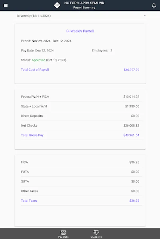The image size is (160, 239).
Task: Click the FUTA tax row
Action: 80,172
